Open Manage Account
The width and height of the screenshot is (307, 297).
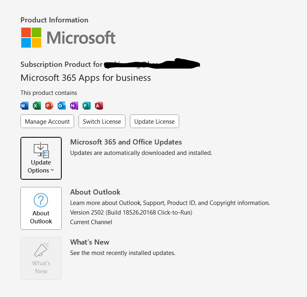click(x=47, y=121)
